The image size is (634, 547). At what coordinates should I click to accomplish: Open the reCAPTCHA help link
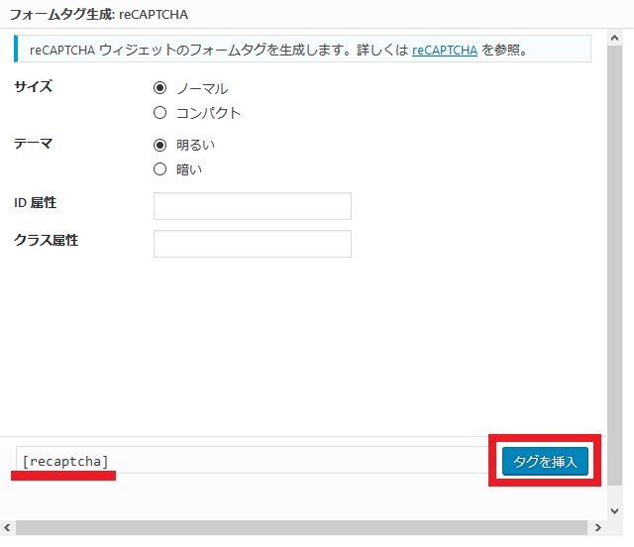coord(445,51)
